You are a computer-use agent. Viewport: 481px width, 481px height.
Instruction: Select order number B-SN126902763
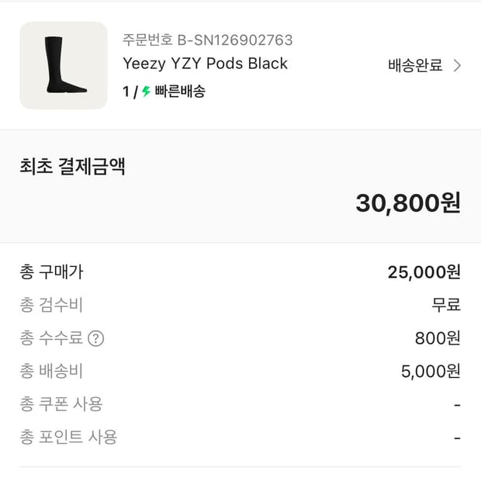[x=207, y=40]
